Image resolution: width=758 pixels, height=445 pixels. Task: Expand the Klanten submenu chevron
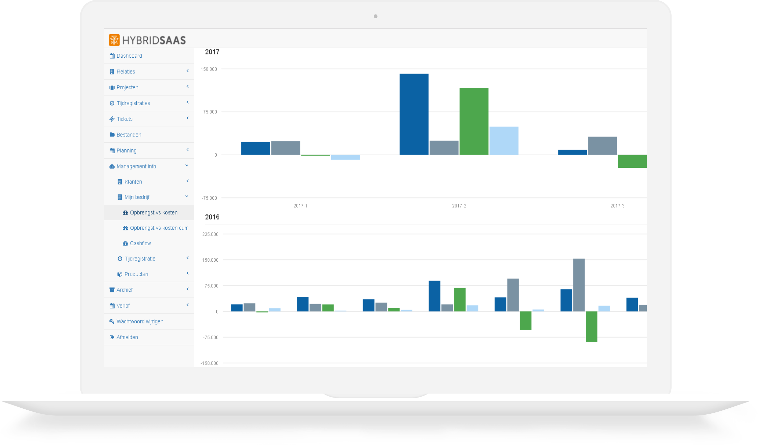click(x=188, y=181)
